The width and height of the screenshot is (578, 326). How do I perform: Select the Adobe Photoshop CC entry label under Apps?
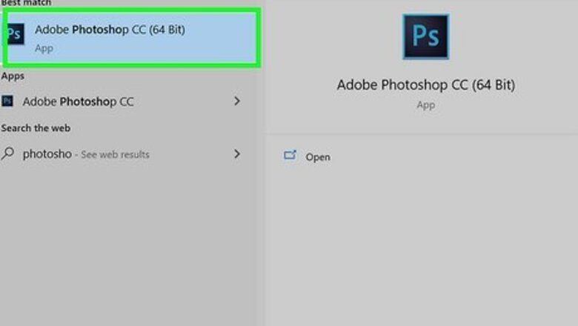click(x=78, y=102)
